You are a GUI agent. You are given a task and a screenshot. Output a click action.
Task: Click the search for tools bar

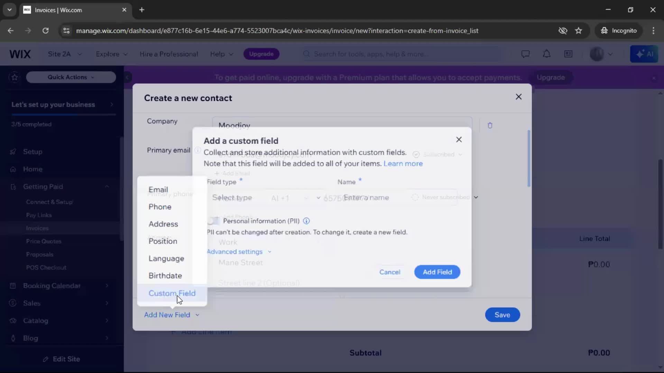[x=401, y=54]
